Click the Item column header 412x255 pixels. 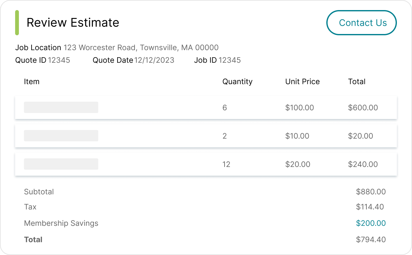click(32, 82)
